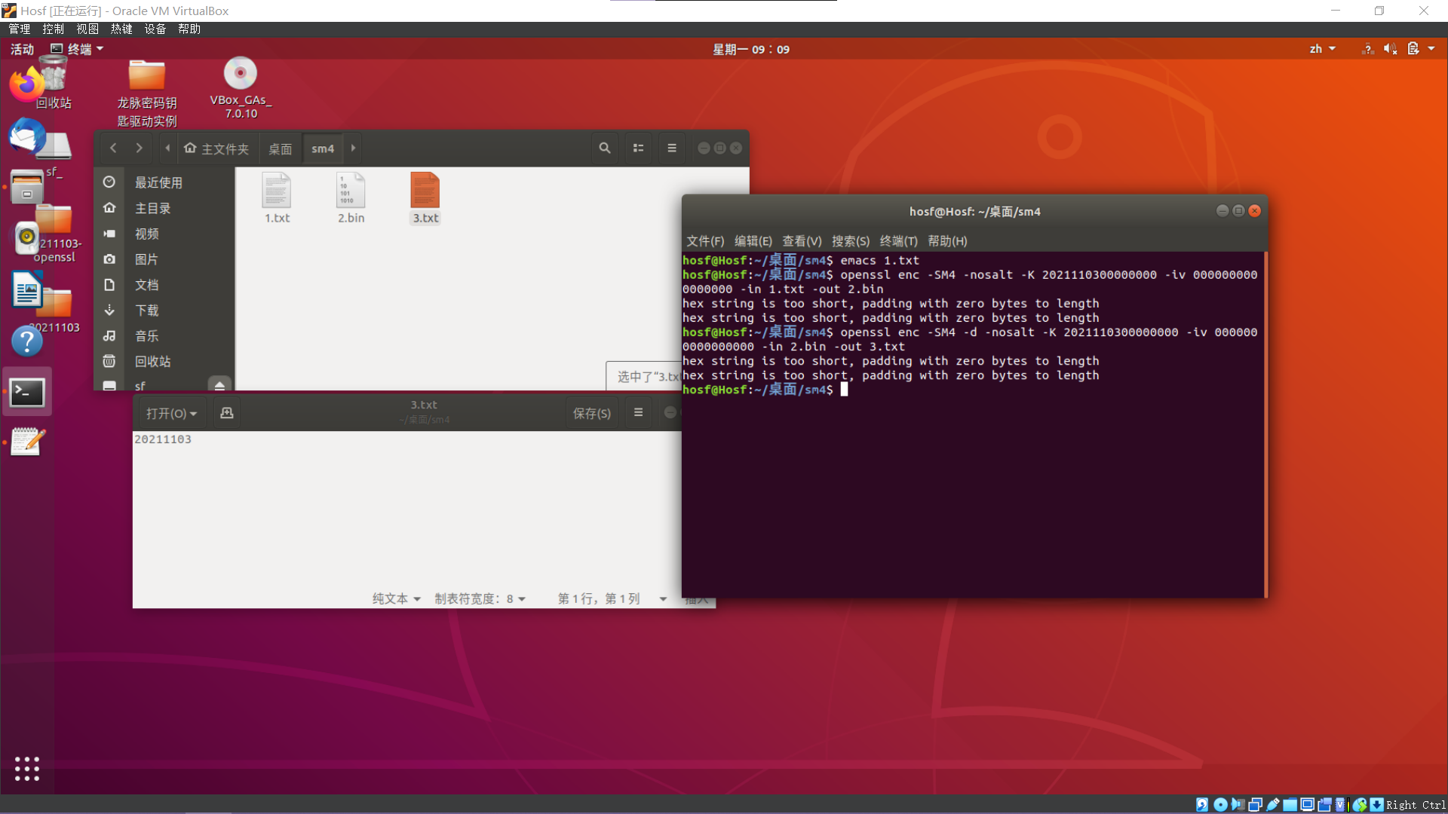Launch Firefox from the dock
1448x814 pixels.
coord(27,84)
